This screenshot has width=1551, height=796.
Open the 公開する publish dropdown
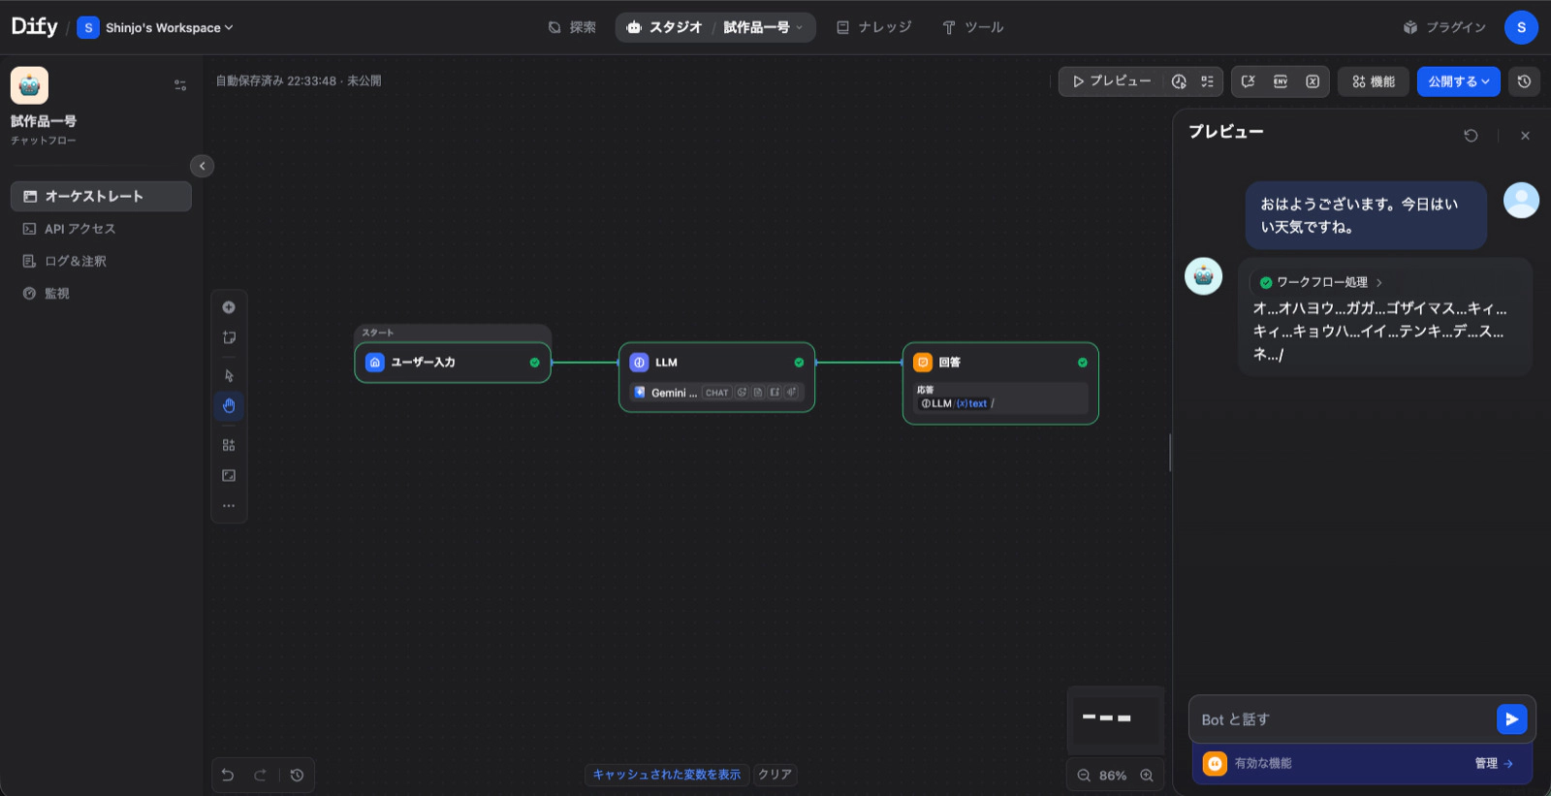[x=1458, y=81]
